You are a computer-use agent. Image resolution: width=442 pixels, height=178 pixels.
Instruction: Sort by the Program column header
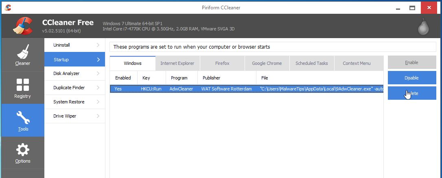coord(182,78)
